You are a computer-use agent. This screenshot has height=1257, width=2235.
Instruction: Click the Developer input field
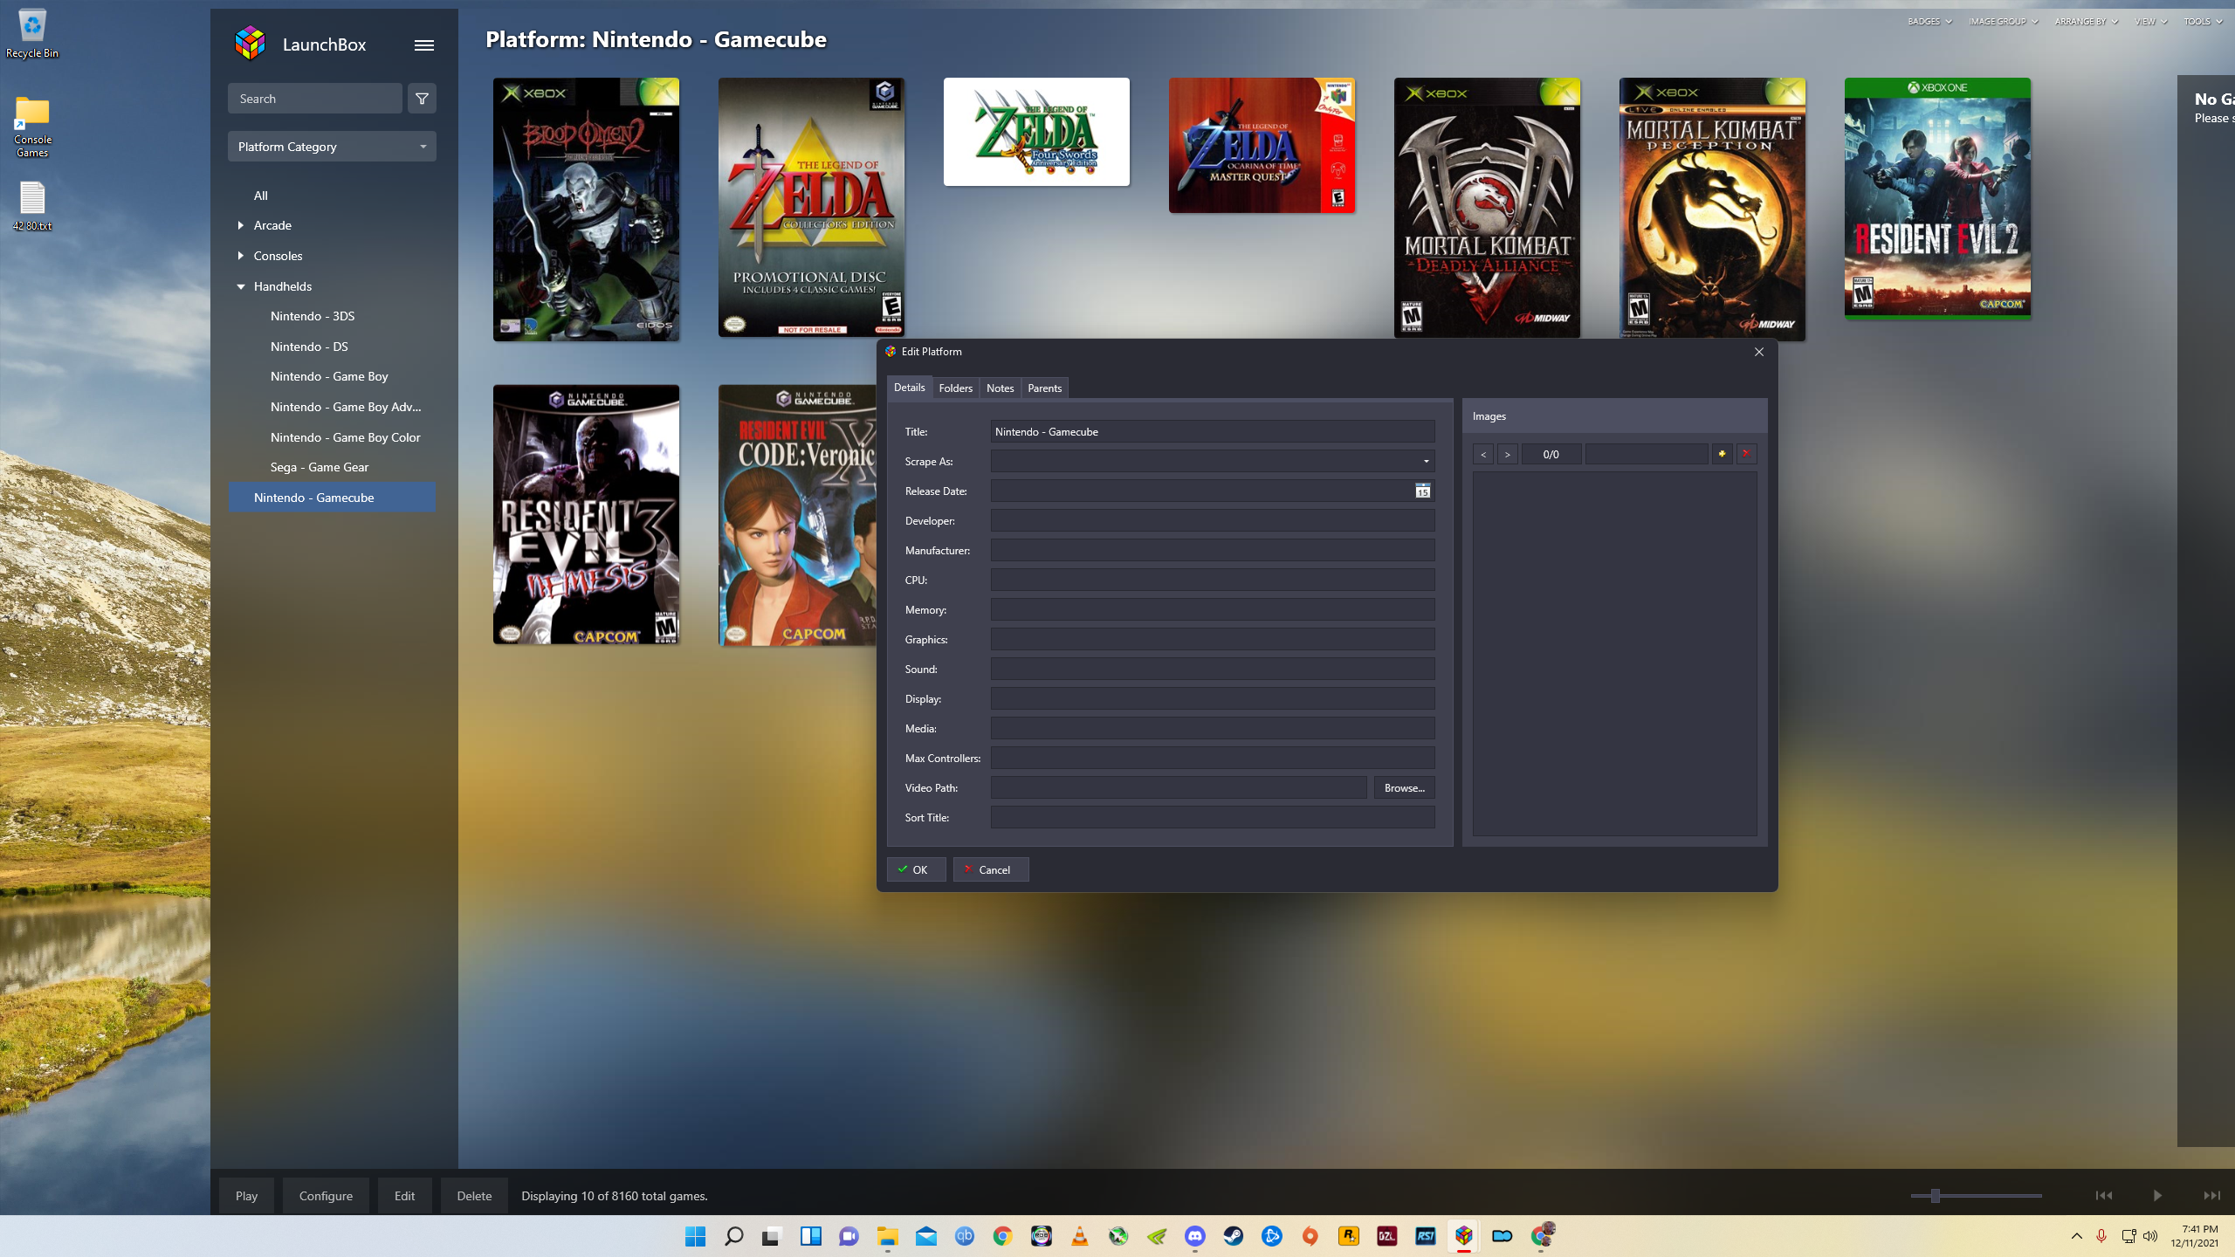pyautogui.click(x=1213, y=521)
